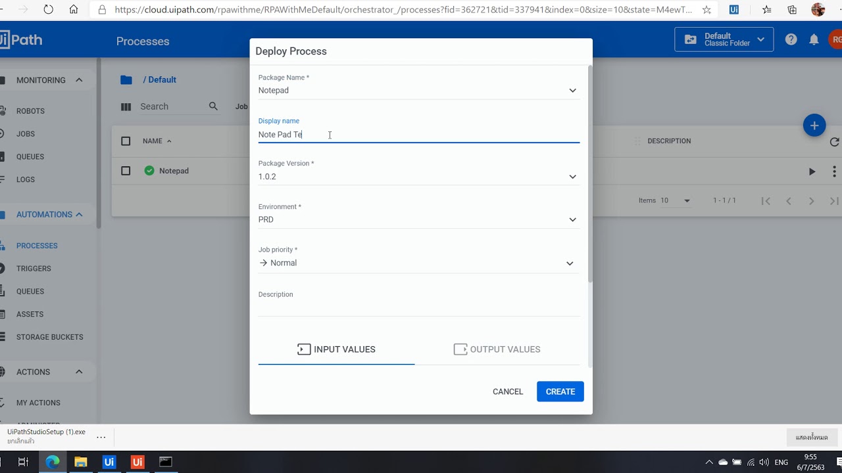
Task: Open column visibility icon beside Search
Action: [x=126, y=106]
